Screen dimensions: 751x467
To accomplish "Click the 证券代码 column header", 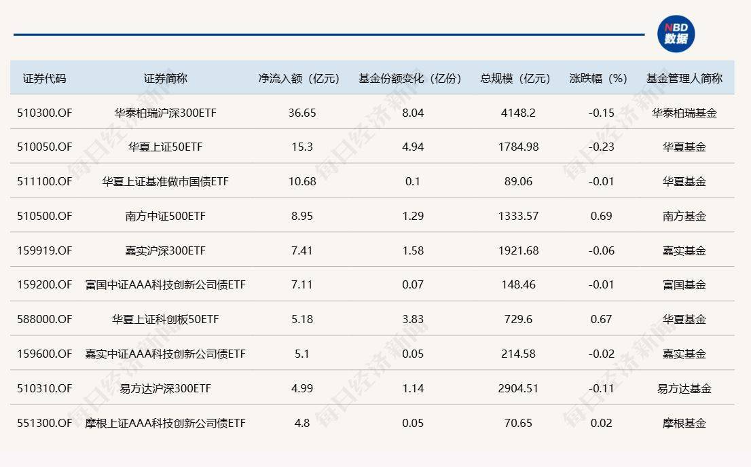I will point(45,77).
